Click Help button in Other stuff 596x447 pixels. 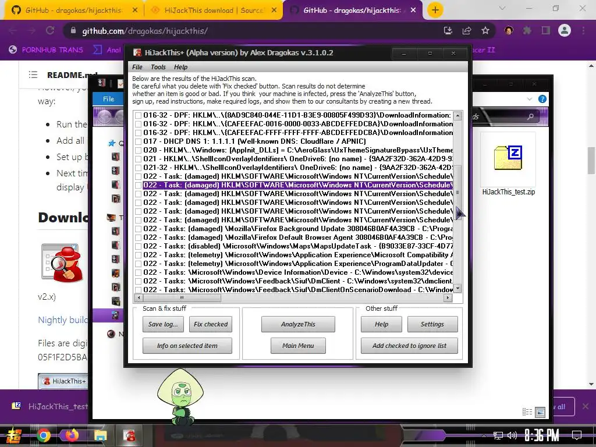pos(381,324)
